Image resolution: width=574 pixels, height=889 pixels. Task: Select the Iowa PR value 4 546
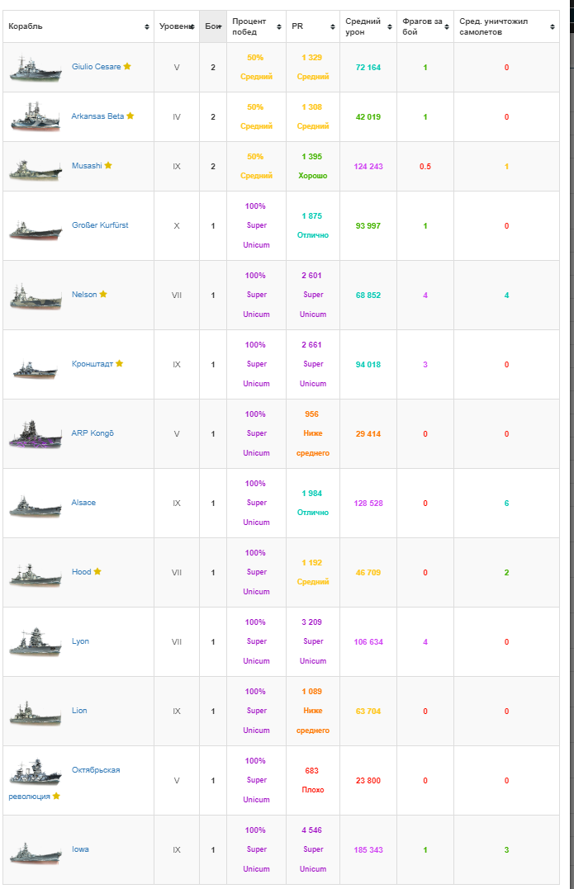click(311, 830)
